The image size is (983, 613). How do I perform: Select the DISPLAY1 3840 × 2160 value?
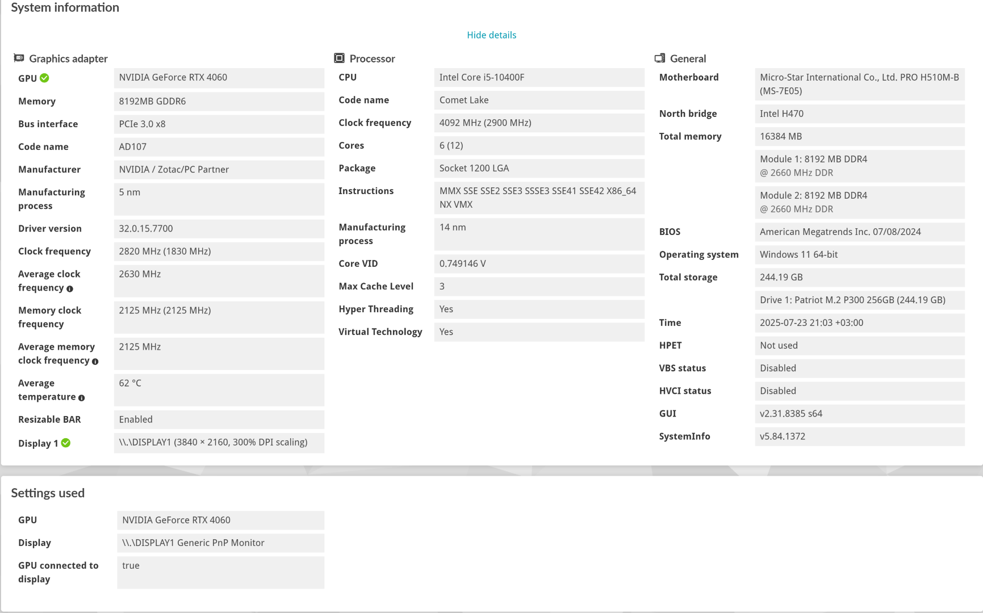click(x=219, y=443)
